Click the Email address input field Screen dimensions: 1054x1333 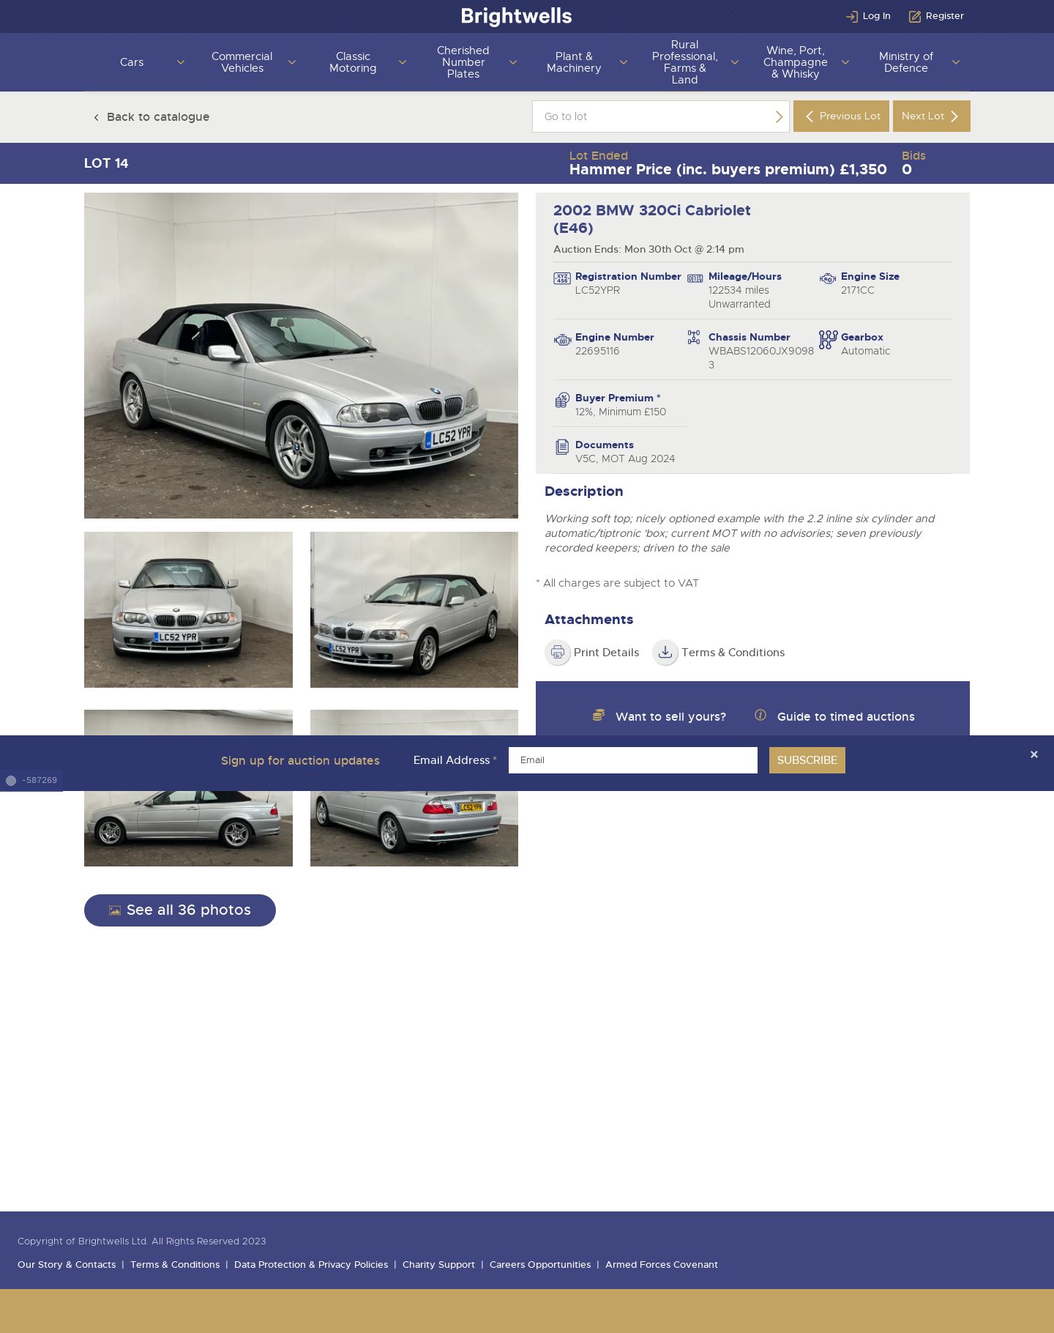click(x=633, y=760)
